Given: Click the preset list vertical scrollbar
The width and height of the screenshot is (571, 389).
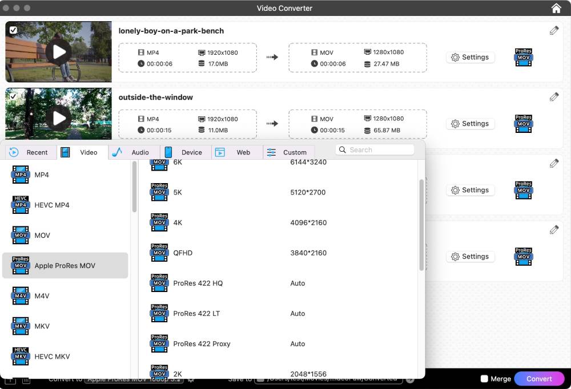Looking at the screenshot, I should 421,225.
